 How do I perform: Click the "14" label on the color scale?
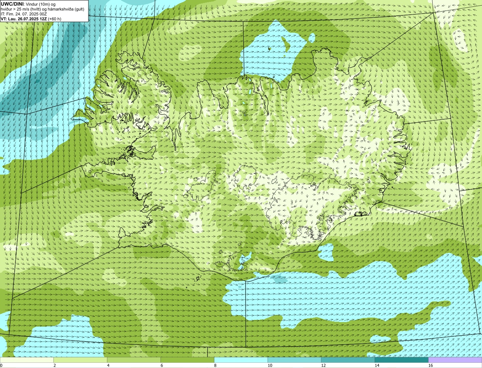[x=377, y=365]
